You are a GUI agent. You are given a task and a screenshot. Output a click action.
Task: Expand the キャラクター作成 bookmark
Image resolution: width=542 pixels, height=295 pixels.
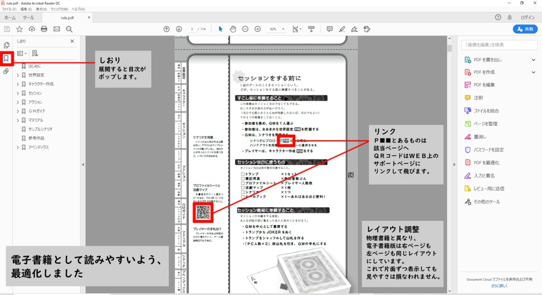pos(17,84)
